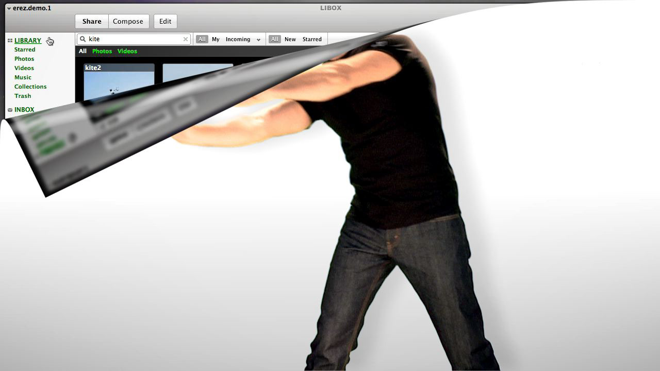Clear the search text with X
Image resolution: width=660 pixels, height=371 pixels.
(x=186, y=39)
